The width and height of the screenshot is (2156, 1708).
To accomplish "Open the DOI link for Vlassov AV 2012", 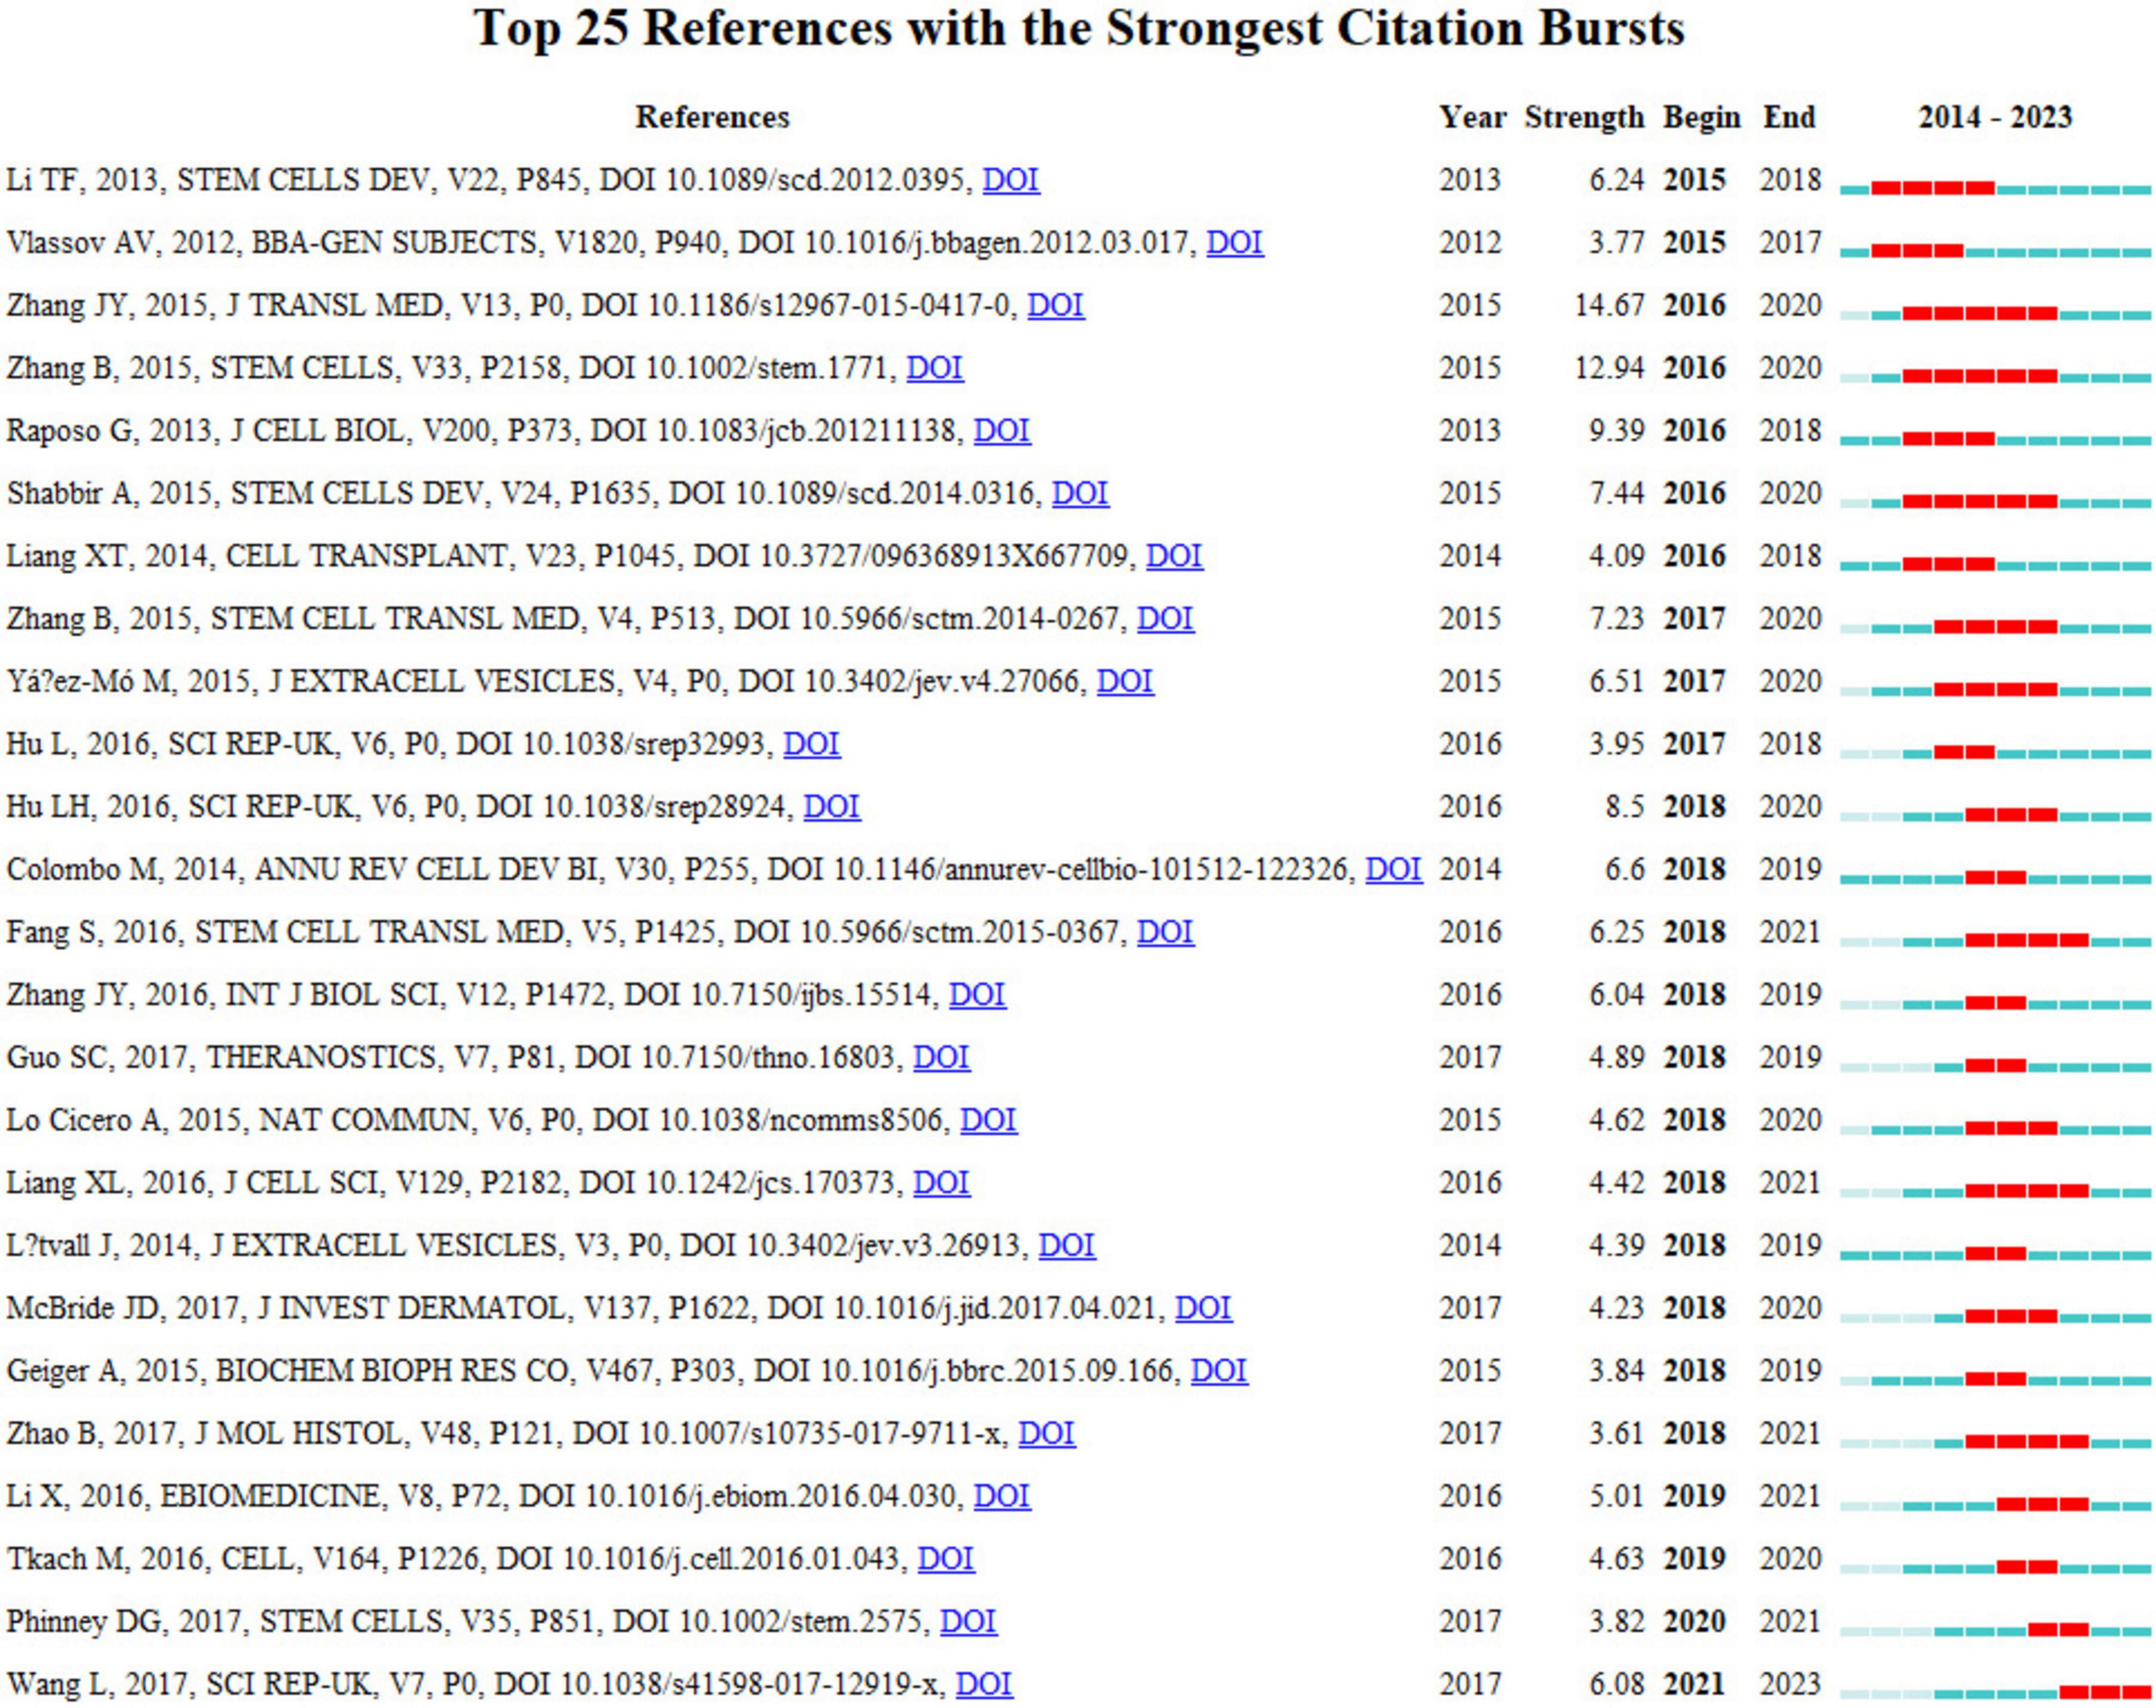I will pos(1235,243).
